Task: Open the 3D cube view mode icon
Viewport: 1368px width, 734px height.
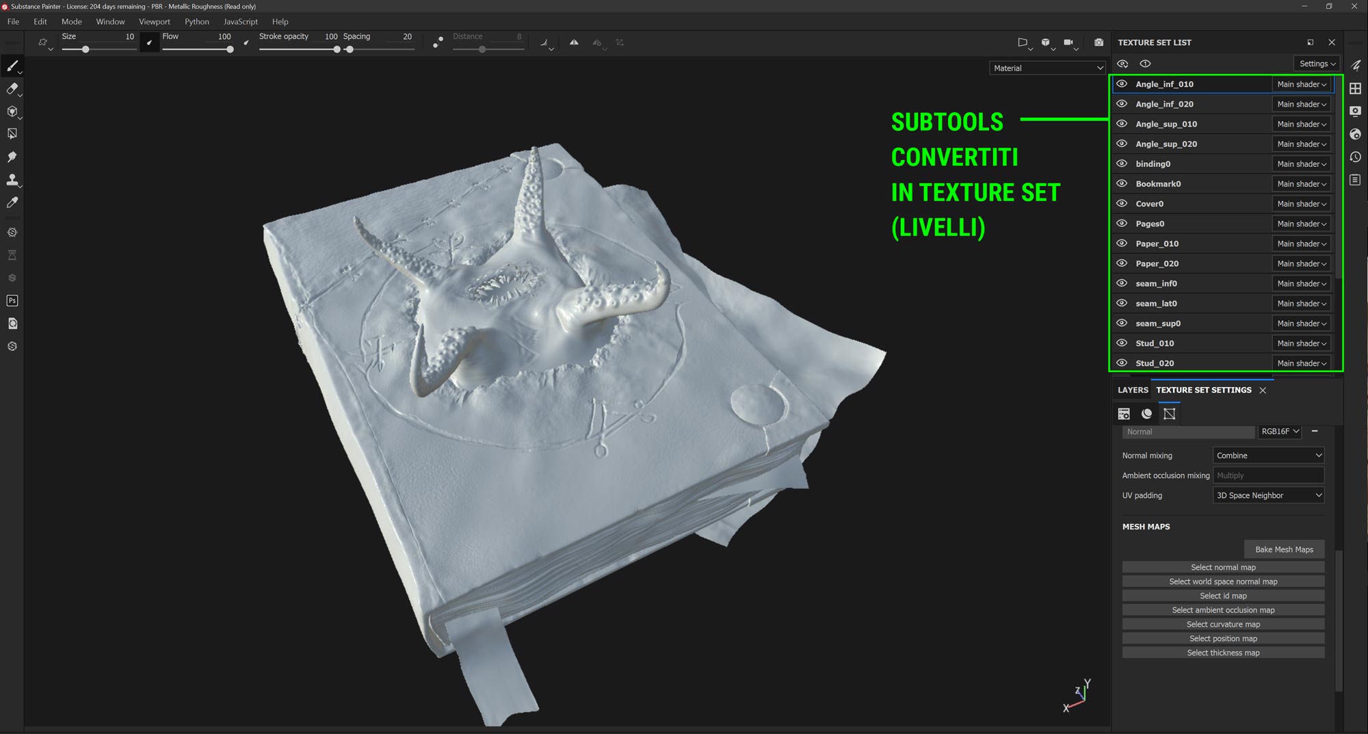Action: pyautogui.click(x=1045, y=42)
